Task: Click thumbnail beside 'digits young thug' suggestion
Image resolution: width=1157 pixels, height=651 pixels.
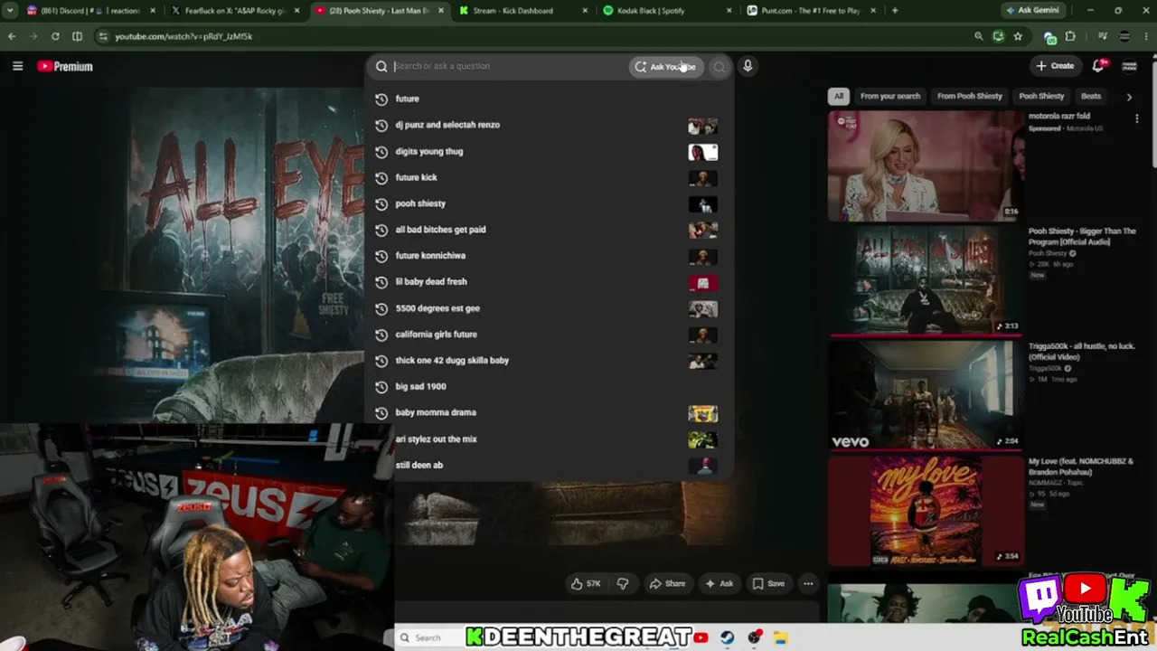Action: [702, 152]
